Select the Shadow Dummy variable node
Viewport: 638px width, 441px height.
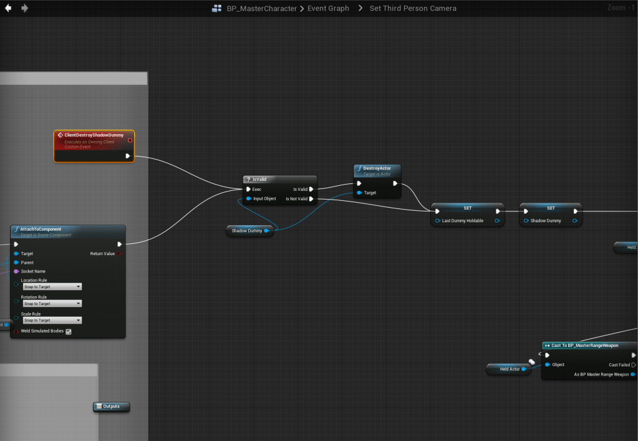247,231
